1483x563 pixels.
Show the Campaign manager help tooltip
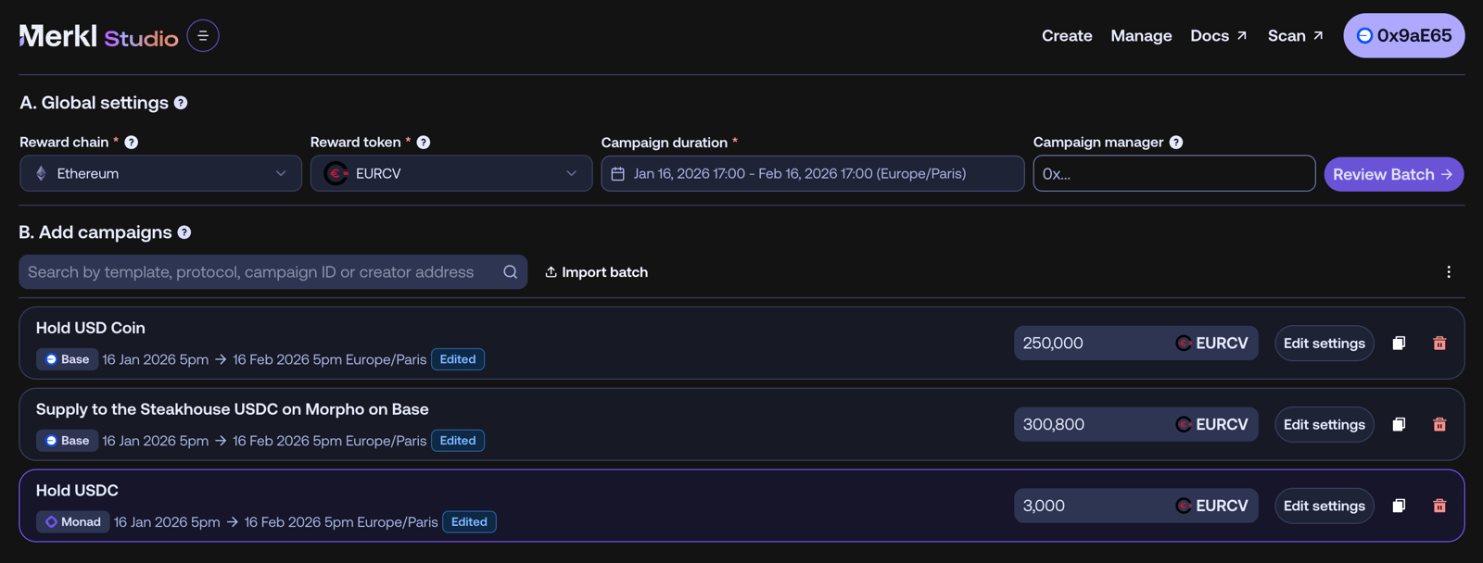[1176, 142]
